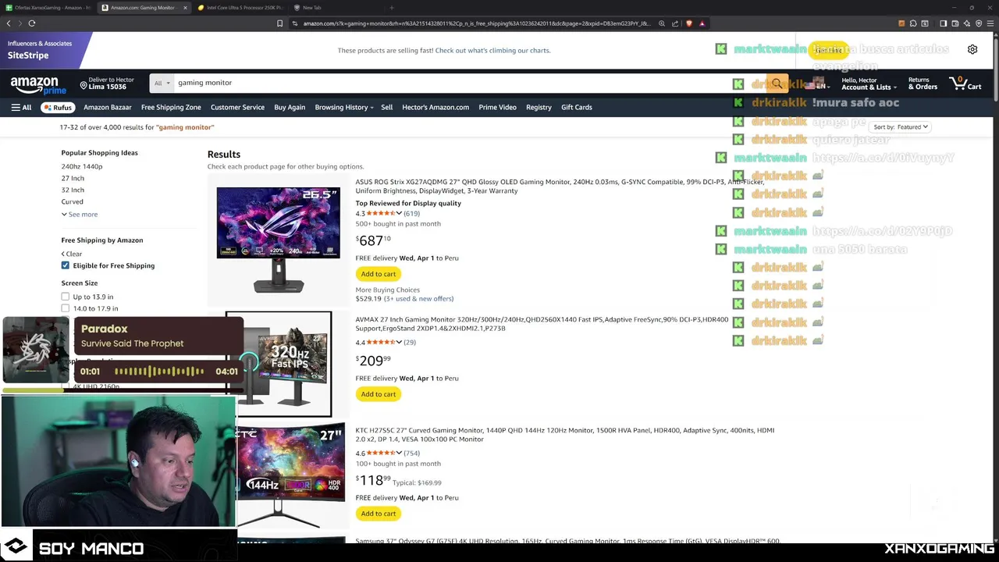Open Amazon Bazaar nav item
This screenshot has height=562, width=999.
108,107
